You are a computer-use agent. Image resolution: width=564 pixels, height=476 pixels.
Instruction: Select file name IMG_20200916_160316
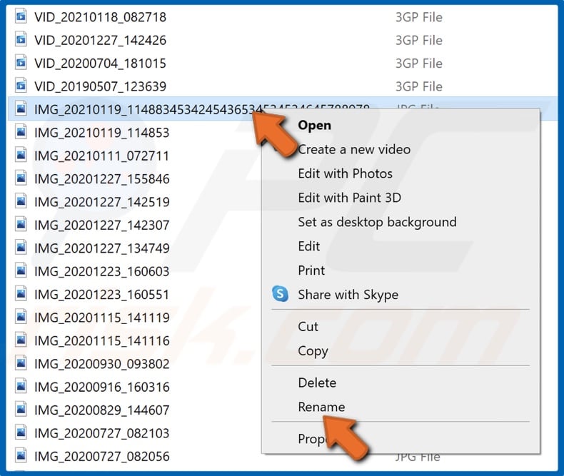(x=102, y=388)
